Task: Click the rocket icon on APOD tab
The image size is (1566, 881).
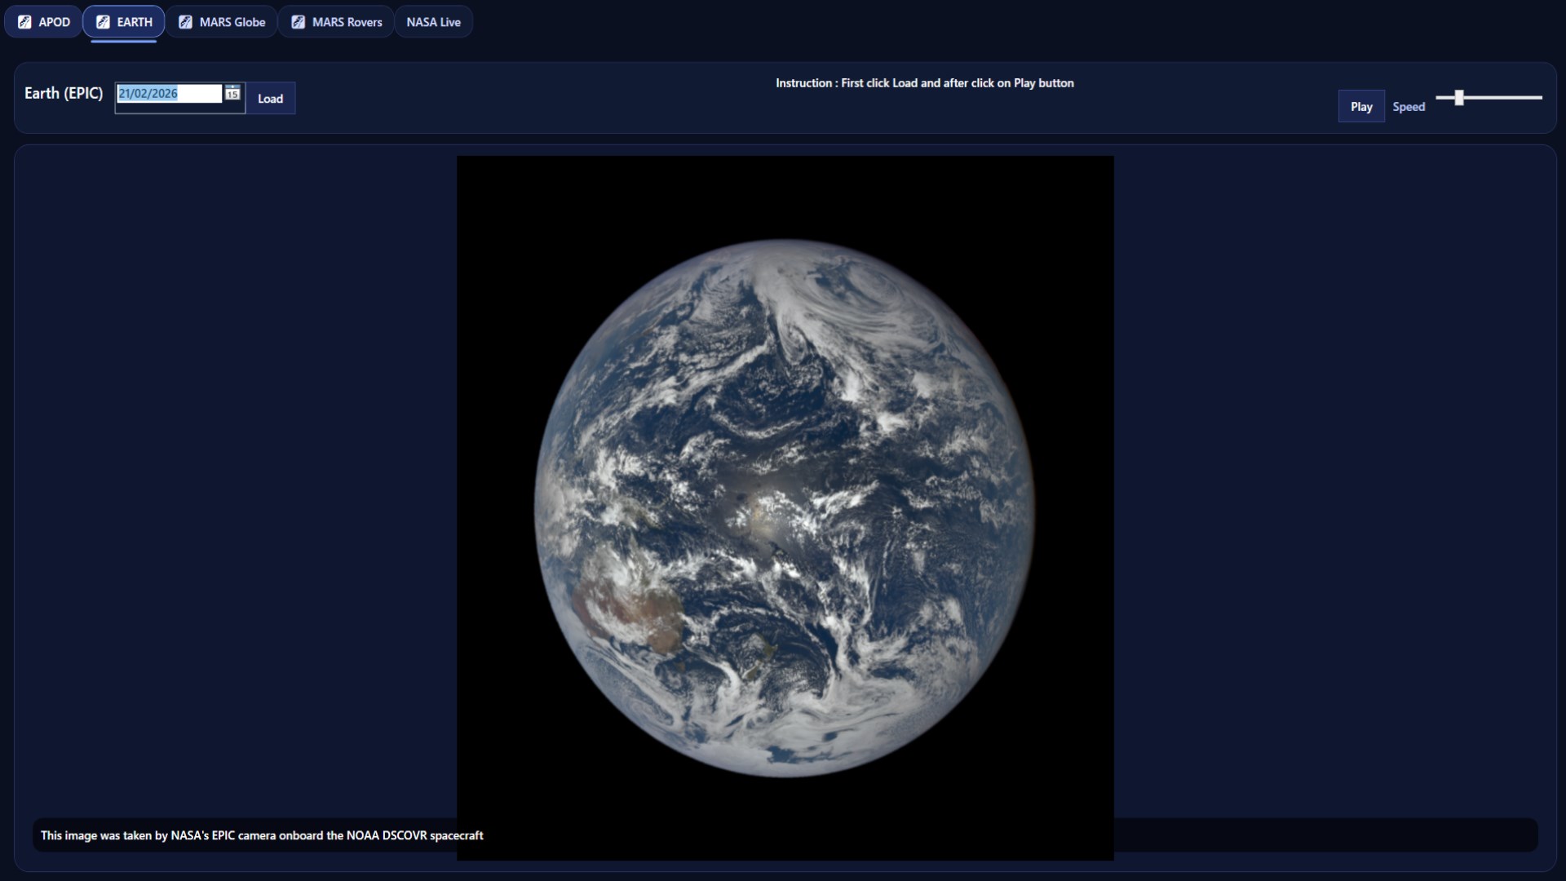Action: tap(24, 22)
